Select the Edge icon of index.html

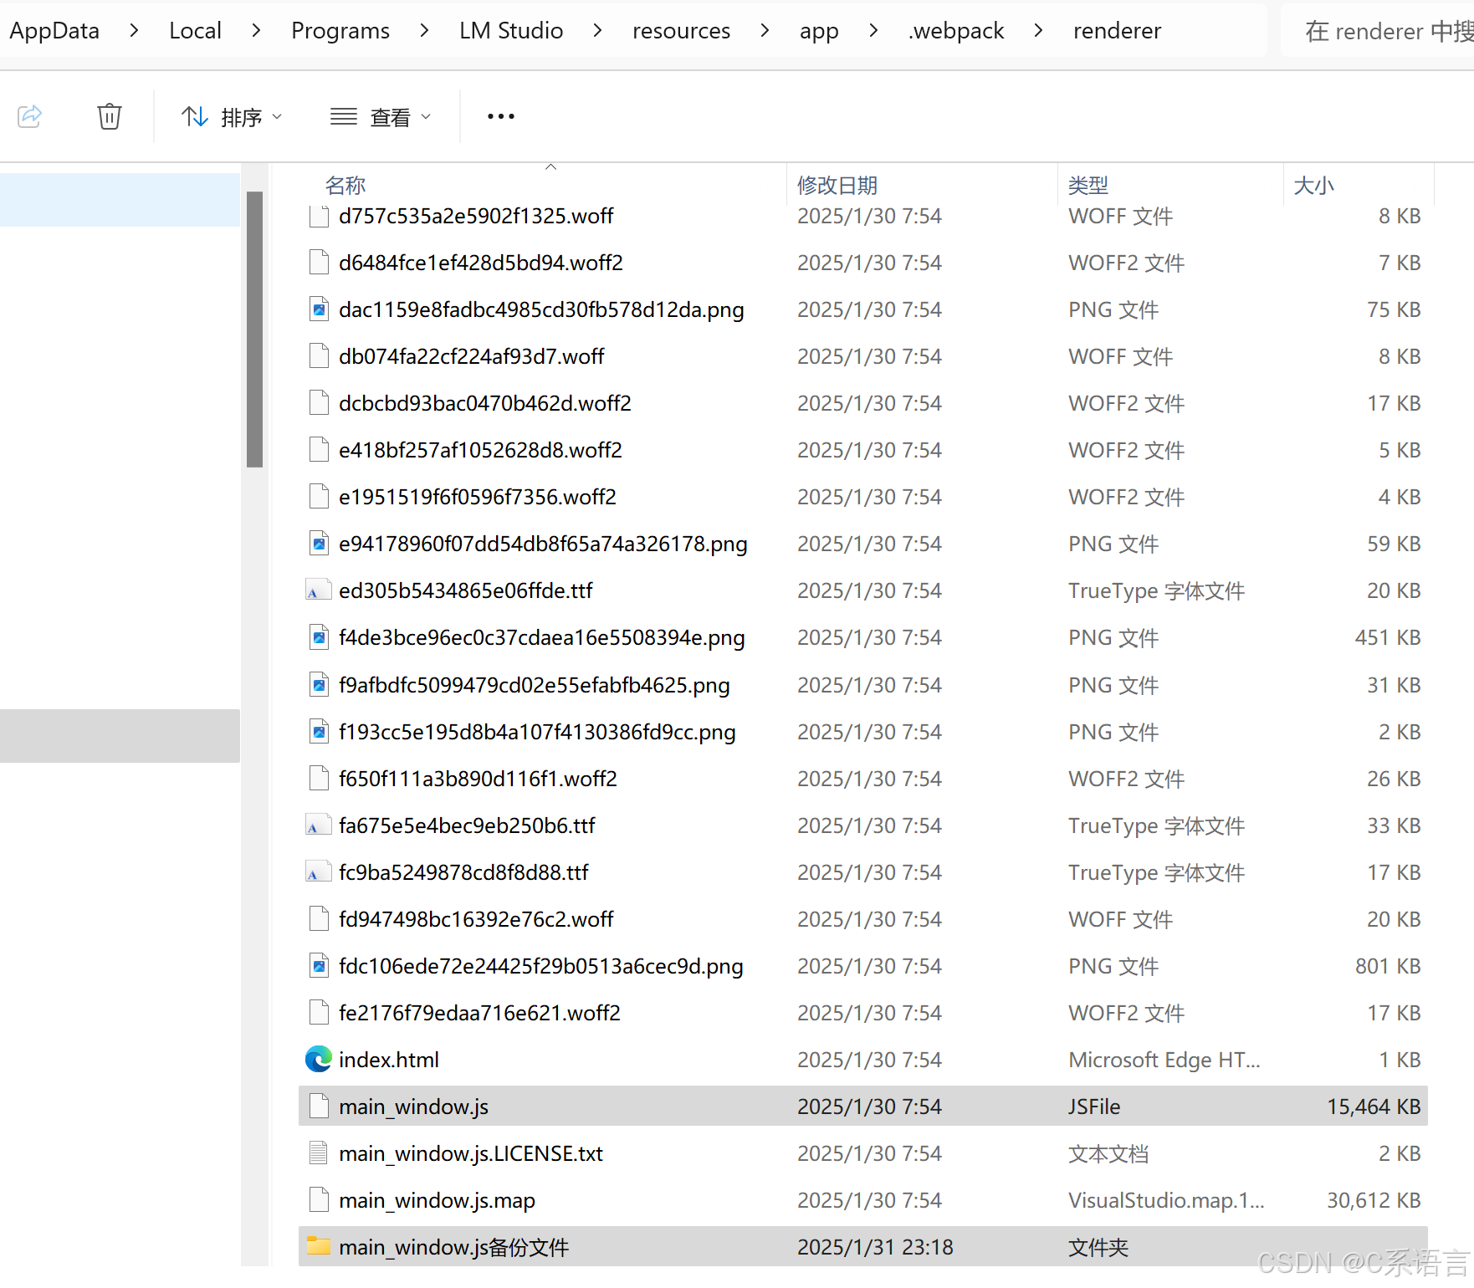click(x=319, y=1060)
